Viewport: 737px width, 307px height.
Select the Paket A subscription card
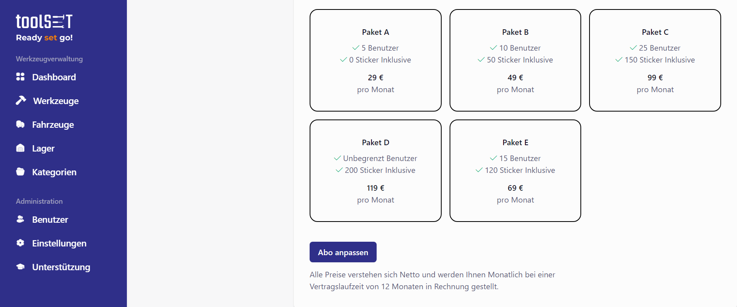375,60
